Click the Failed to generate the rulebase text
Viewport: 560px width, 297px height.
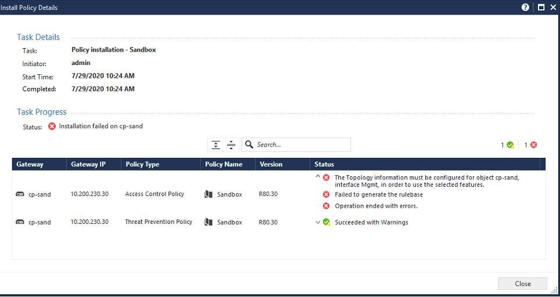tap(379, 195)
